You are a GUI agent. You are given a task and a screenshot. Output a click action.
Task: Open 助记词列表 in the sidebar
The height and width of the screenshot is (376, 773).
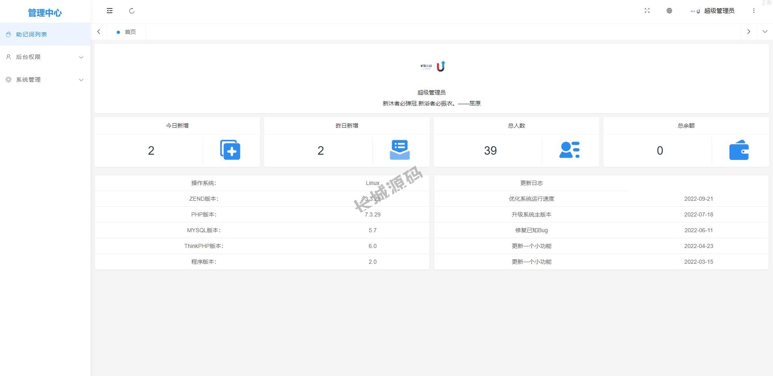[x=45, y=34]
